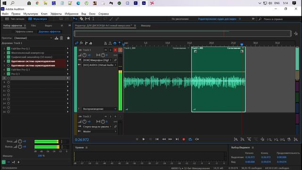
Task: Open the Файл menu
Action: point(5,14)
